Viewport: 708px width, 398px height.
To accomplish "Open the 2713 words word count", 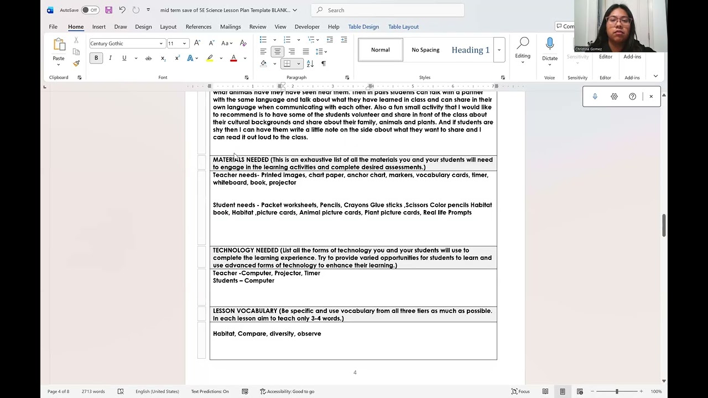I will pos(93,391).
